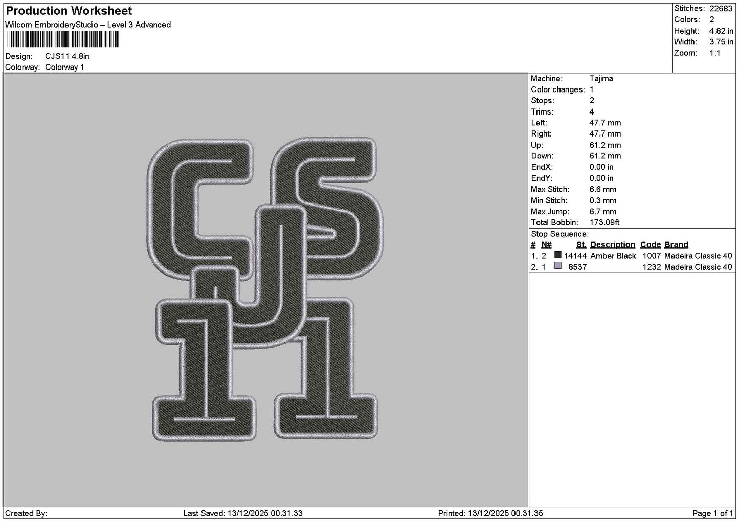Screen dimensions: 739x522
Task: Click the CJS11 embroidery design preview
Action: [x=265, y=288]
